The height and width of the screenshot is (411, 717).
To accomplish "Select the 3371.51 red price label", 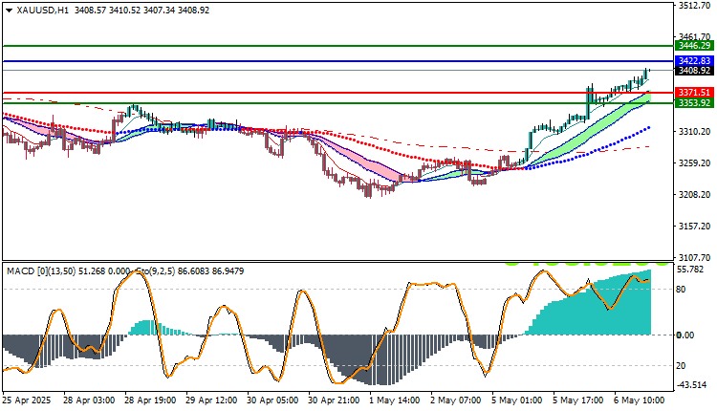I will click(694, 93).
